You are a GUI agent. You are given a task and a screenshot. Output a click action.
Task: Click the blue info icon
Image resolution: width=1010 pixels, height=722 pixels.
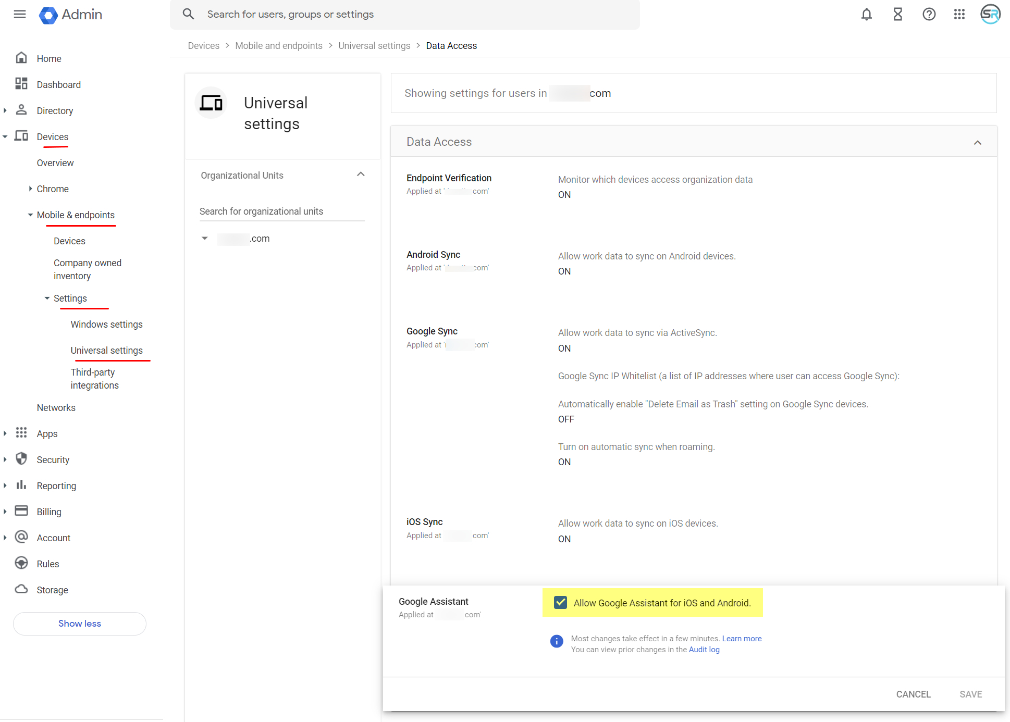tap(557, 641)
